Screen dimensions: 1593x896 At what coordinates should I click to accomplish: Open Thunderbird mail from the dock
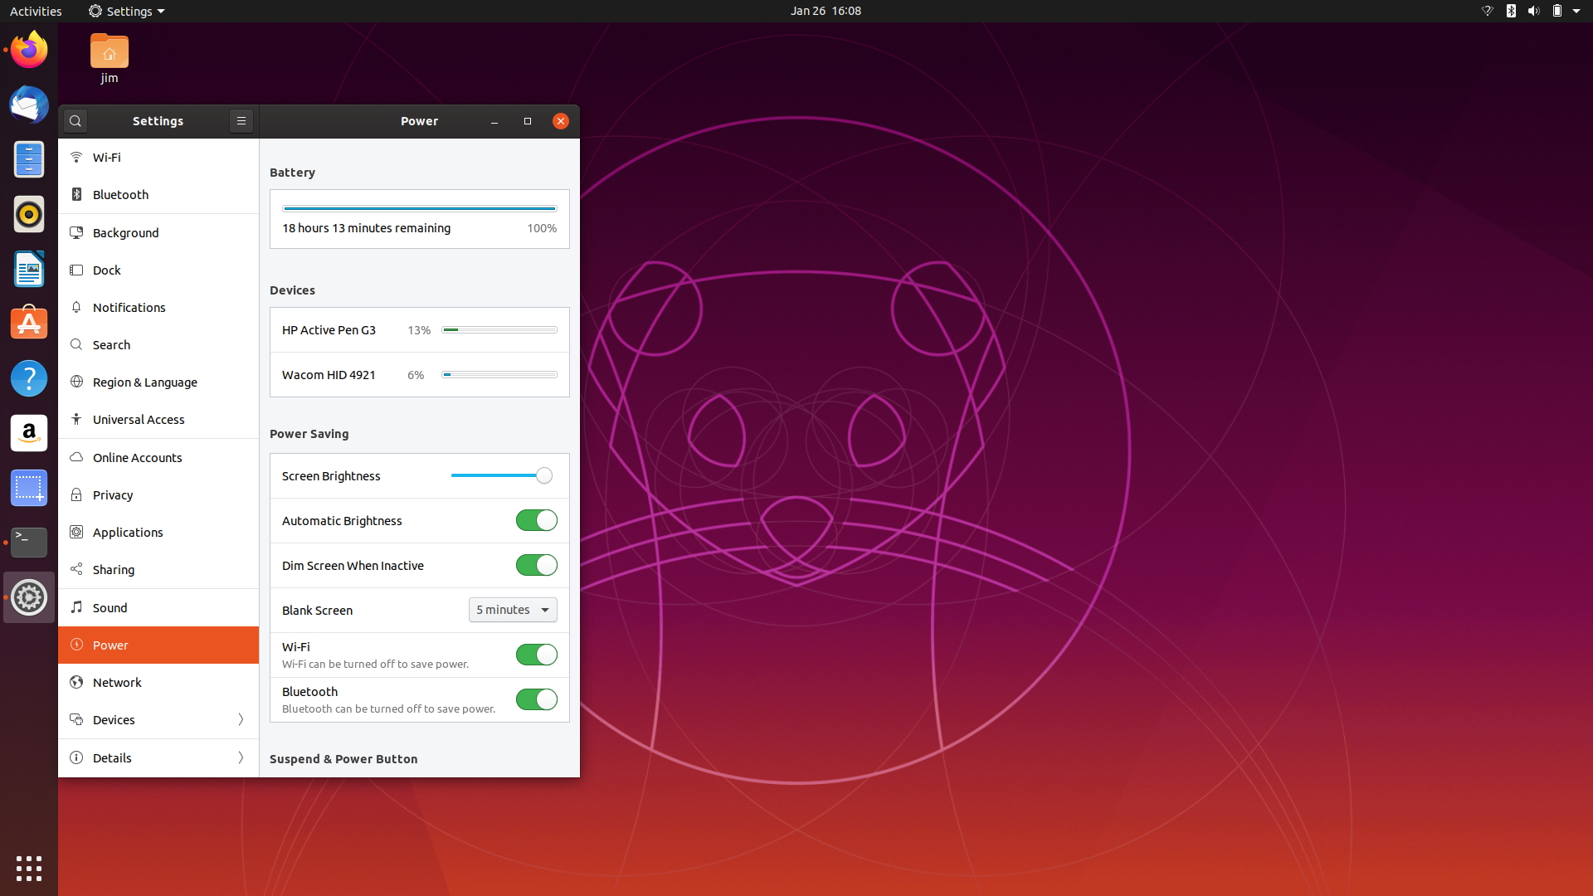29,105
